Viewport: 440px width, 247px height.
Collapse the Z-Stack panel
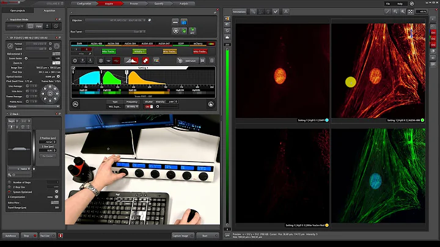(7, 114)
